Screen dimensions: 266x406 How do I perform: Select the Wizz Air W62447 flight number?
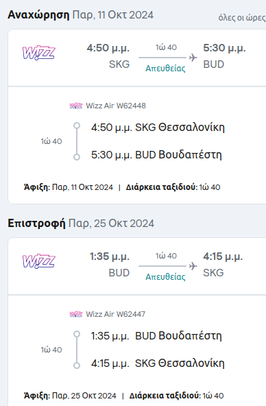116,314
